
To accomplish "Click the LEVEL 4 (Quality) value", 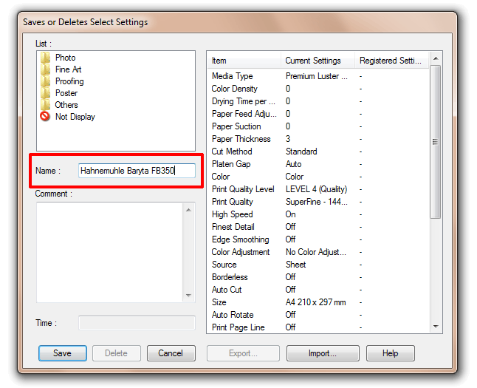I will coord(316,189).
